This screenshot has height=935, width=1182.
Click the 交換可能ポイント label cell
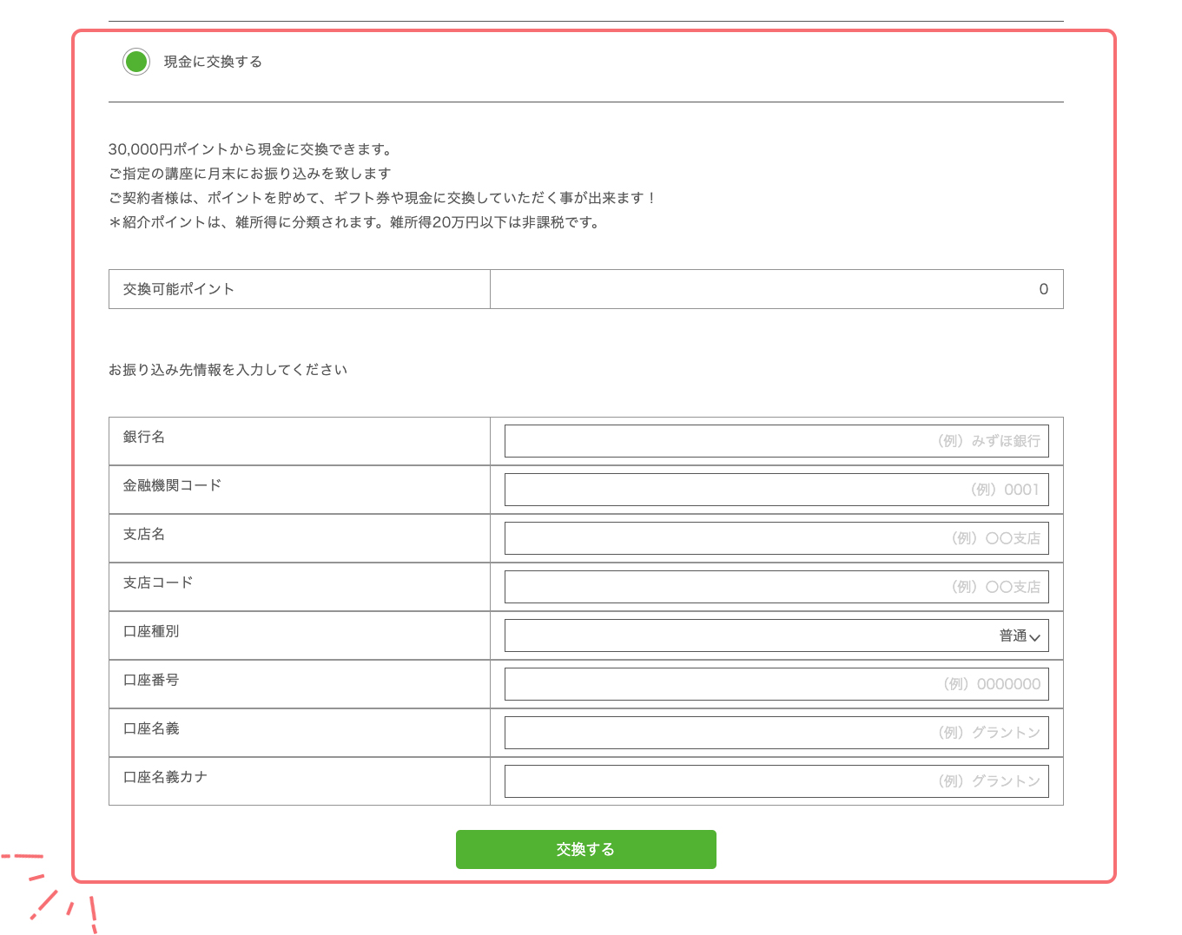pos(299,289)
